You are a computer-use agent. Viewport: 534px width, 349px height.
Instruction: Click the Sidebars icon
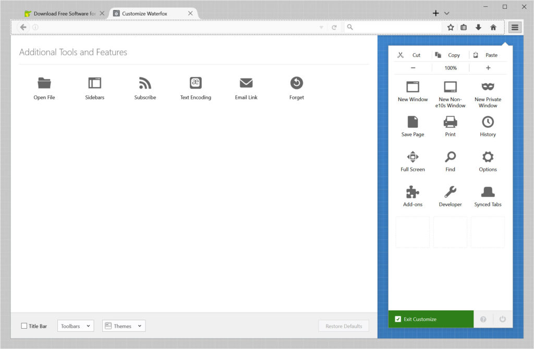(x=94, y=83)
